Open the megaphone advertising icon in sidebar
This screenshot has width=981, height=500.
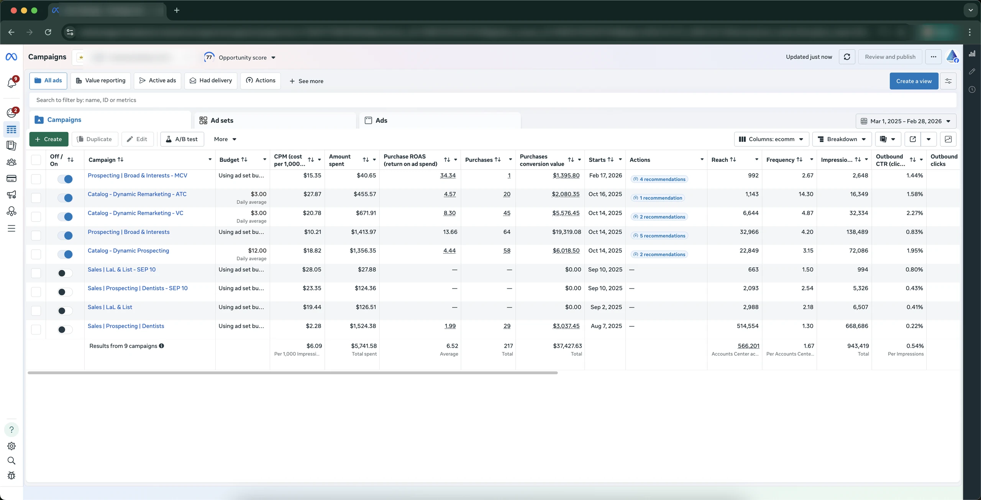point(11,194)
